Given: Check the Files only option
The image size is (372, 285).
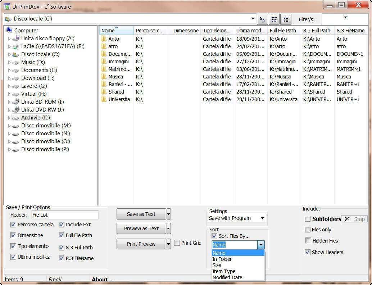Looking at the screenshot, I should pos(308,230).
